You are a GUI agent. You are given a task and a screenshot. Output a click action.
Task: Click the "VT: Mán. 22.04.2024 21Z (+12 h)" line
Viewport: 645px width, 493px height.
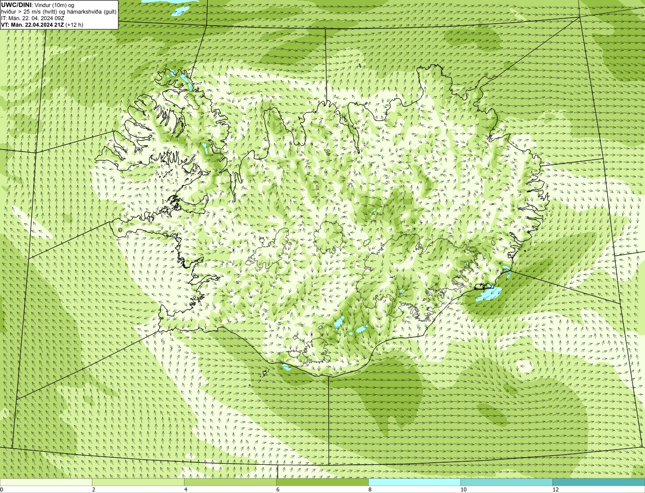point(42,25)
